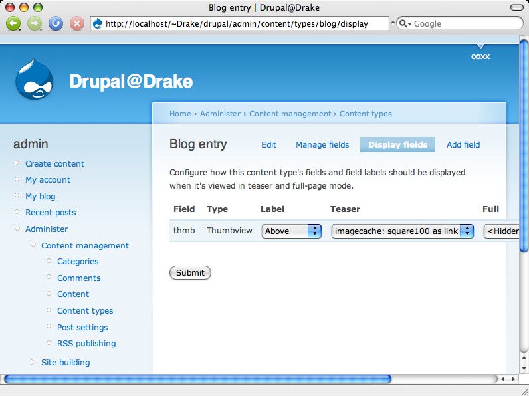Image resolution: width=529 pixels, height=396 pixels.
Task: Open Site building in sidebar
Action: (65, 363)
